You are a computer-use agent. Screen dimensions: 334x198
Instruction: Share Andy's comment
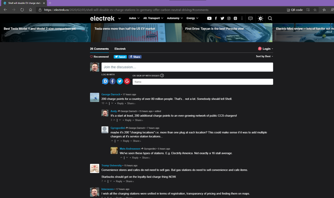pyautogui.click(x=139, y=120)
